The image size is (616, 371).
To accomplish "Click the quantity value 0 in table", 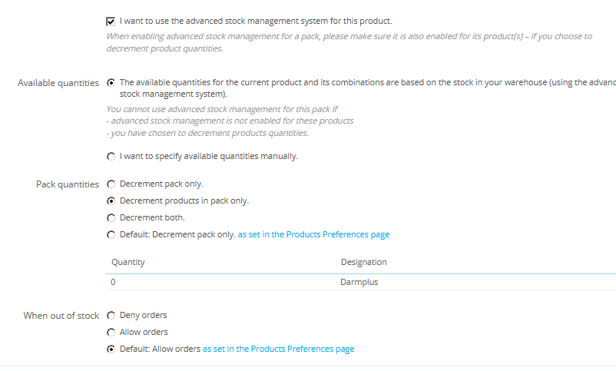I will click(x=113, y=282).
